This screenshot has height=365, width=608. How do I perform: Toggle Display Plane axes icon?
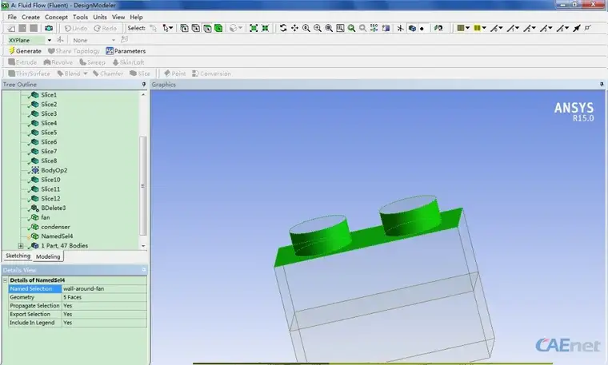pos(400,28)
